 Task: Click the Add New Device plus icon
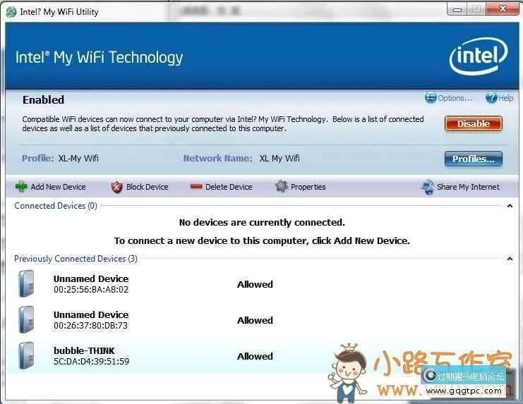(x=21, y=187)
